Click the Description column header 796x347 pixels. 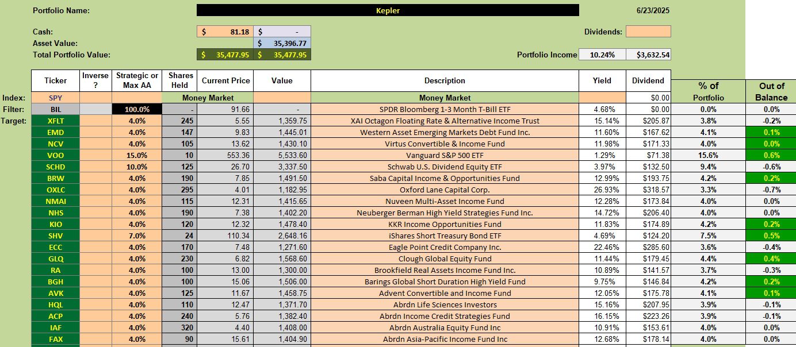[x=445, y=81]
